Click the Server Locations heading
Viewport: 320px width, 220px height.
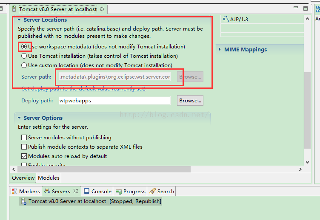coord(45,20)
